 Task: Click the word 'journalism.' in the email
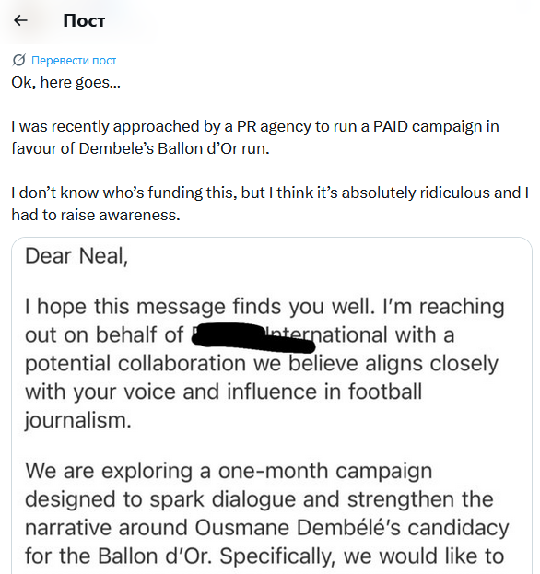pos(78,420)
